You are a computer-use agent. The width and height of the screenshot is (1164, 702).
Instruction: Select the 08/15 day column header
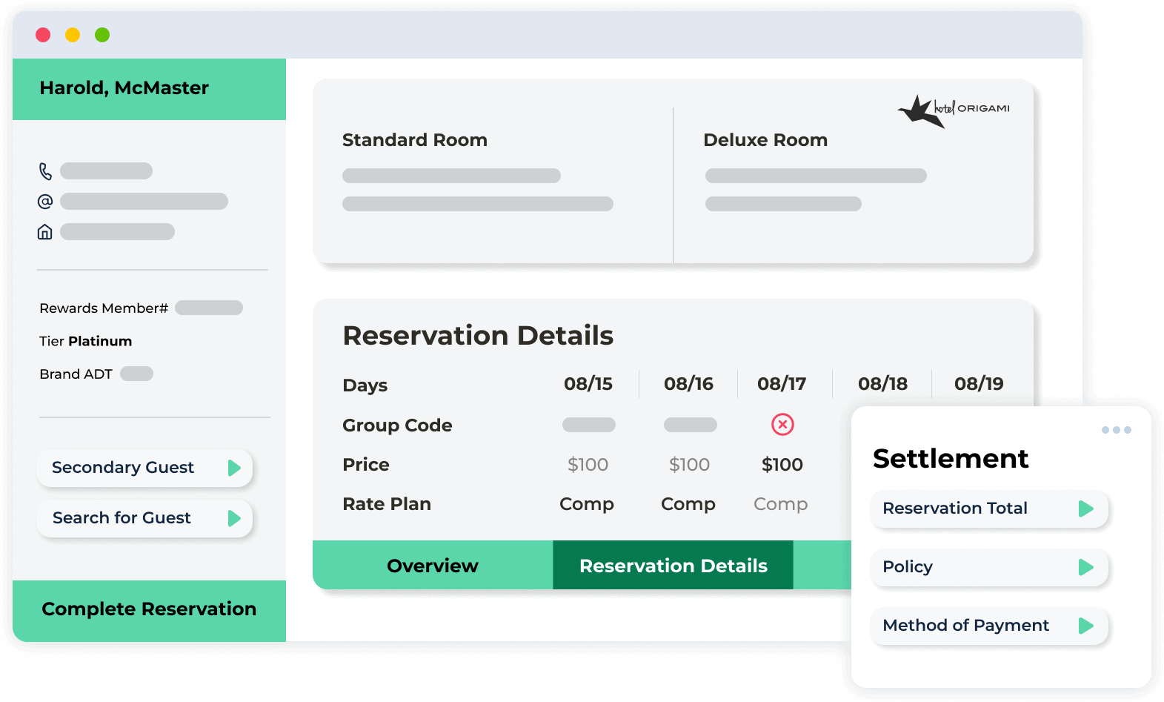[x=588, y=384]
